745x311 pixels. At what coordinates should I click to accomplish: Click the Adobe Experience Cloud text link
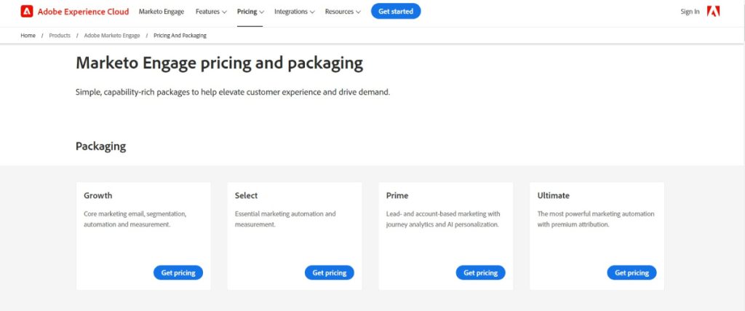[83, 12]
